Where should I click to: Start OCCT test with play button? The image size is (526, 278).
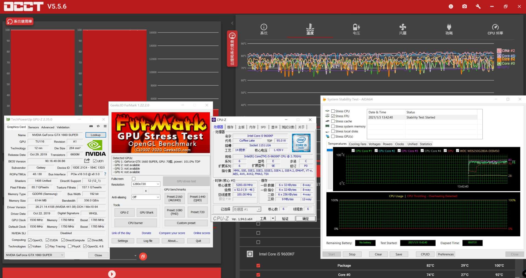click(x=112, y=274)
